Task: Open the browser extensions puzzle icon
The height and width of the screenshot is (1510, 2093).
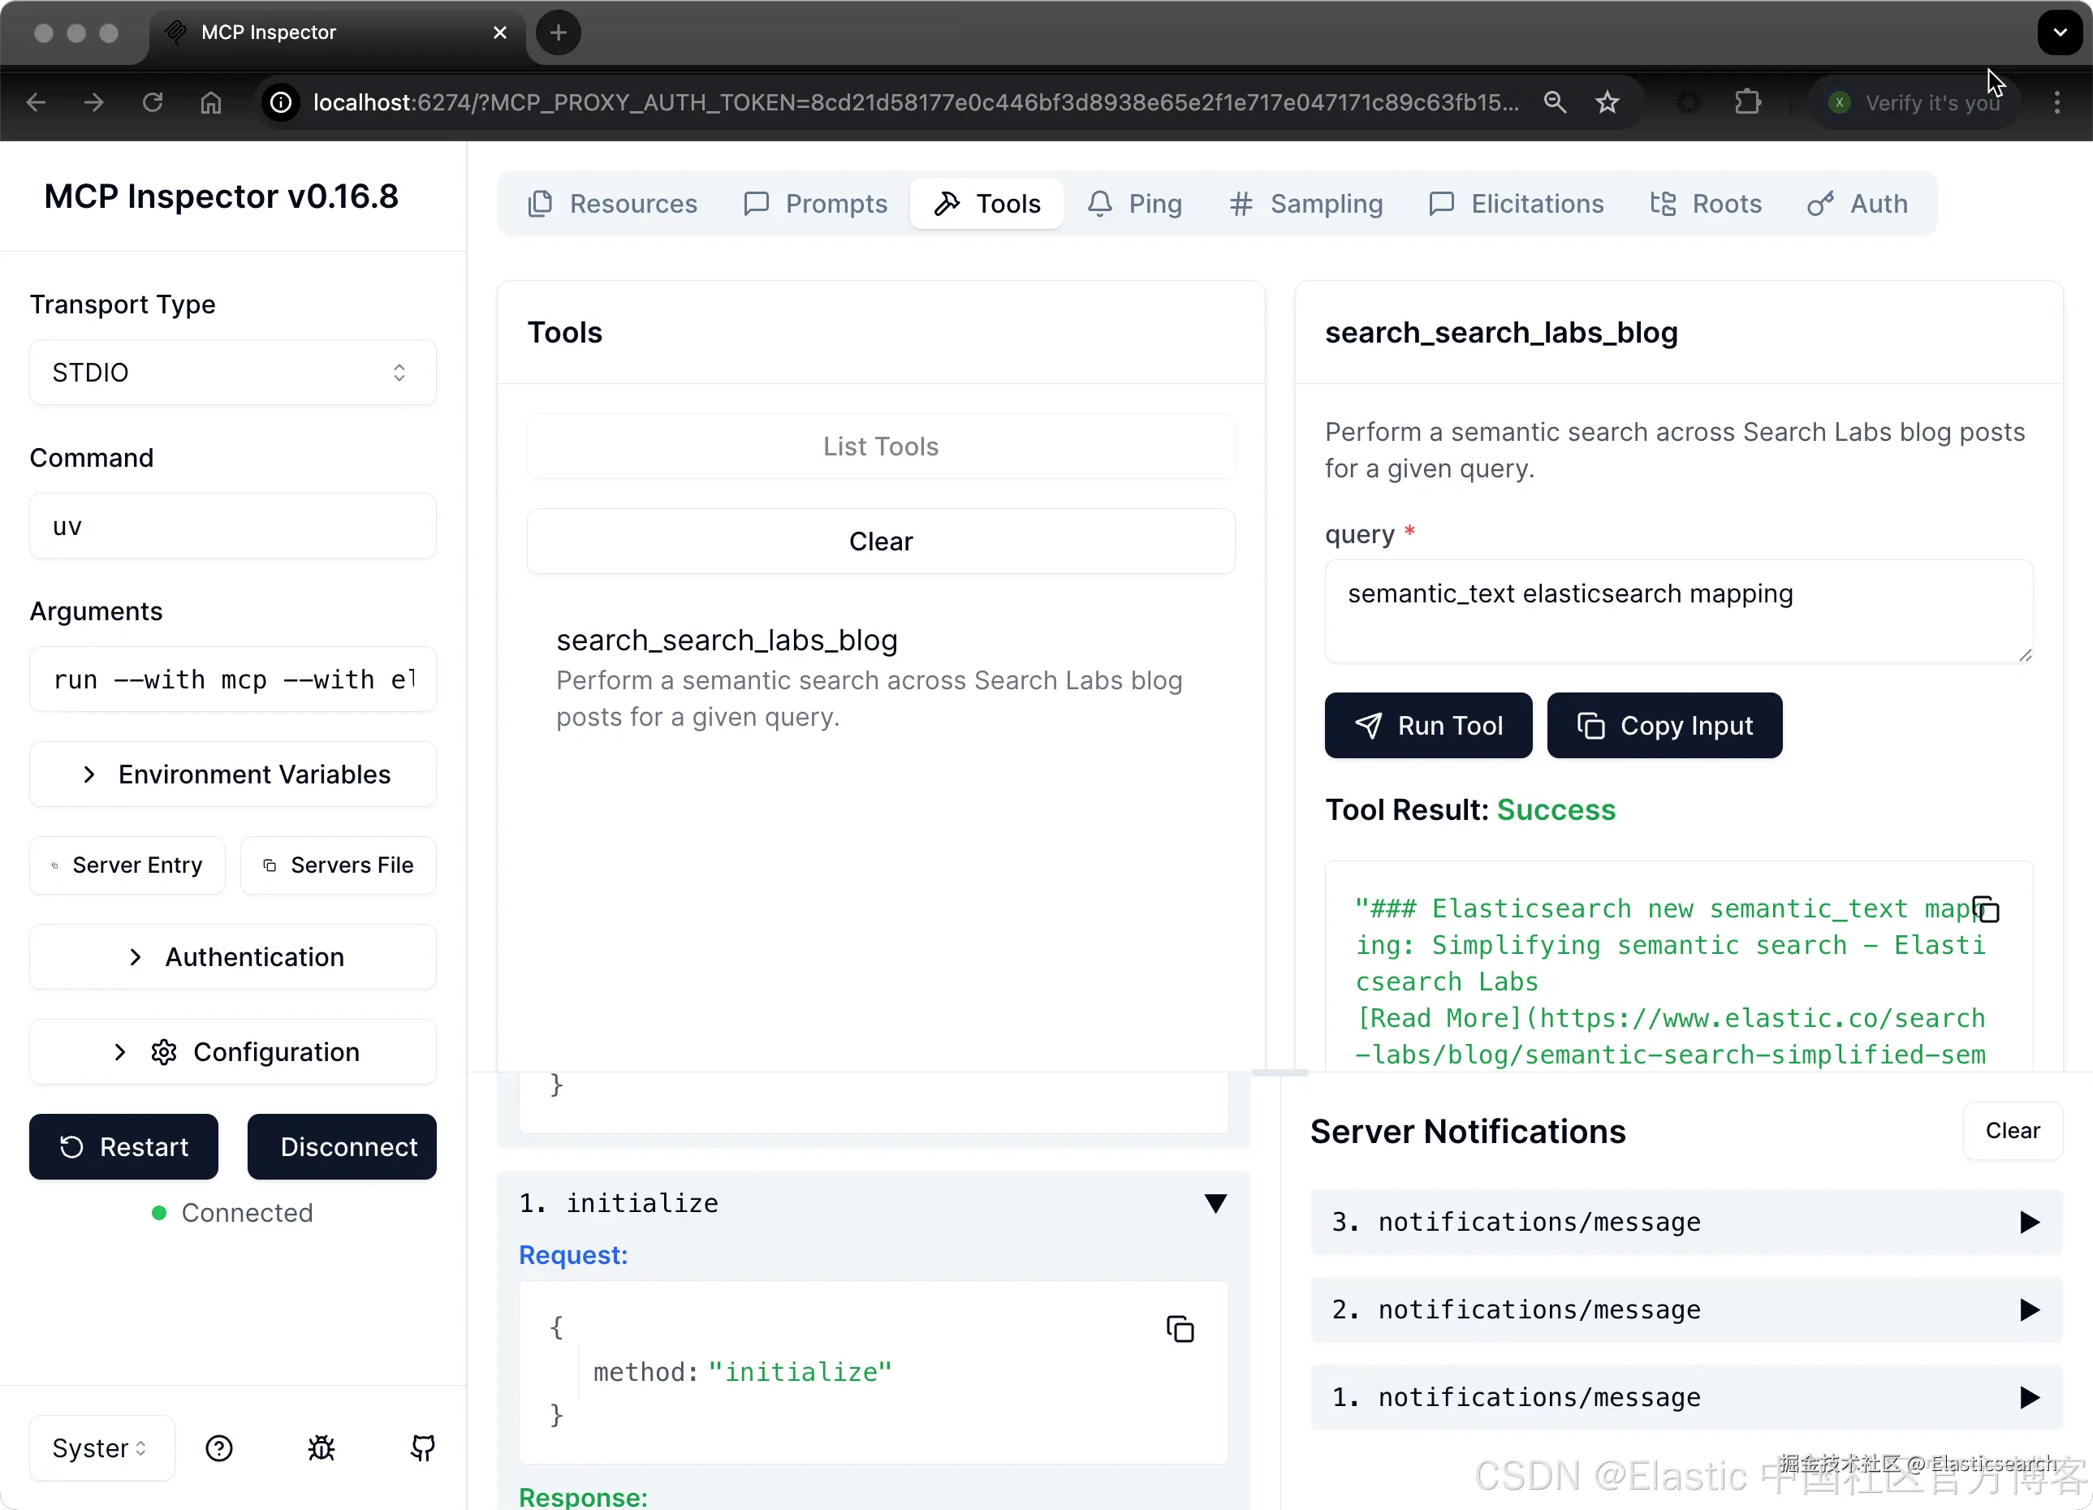Action: pyautogui.click(x=1747, y=102)
